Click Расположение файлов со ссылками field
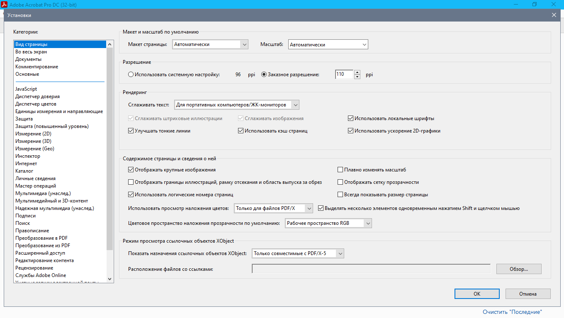Viewport: 564px width, 318px height. 371,269
